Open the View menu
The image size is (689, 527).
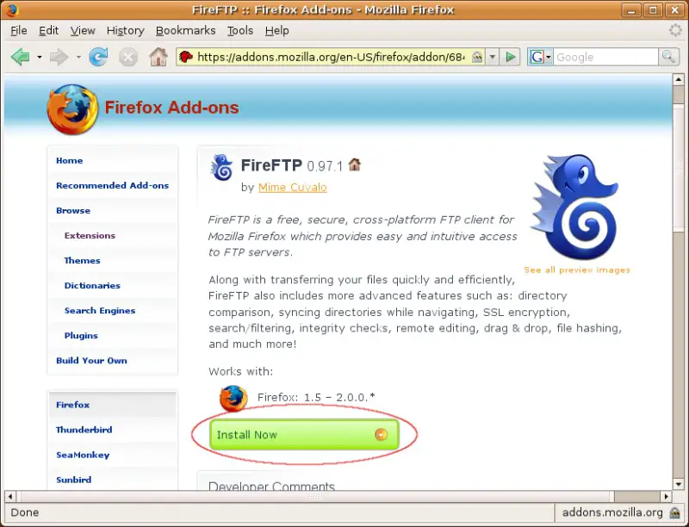click(x=83, y=31)
